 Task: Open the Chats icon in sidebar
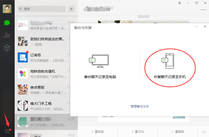click(x=7, y=23)
